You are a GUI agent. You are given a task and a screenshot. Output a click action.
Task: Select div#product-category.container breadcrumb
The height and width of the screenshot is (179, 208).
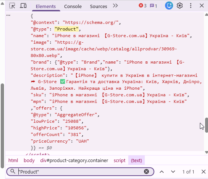pyautogui.click(x=74, y=160)
